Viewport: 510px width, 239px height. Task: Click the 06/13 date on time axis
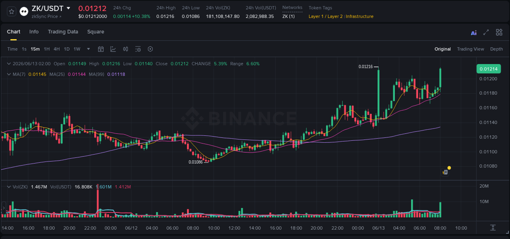click(379, 228)
